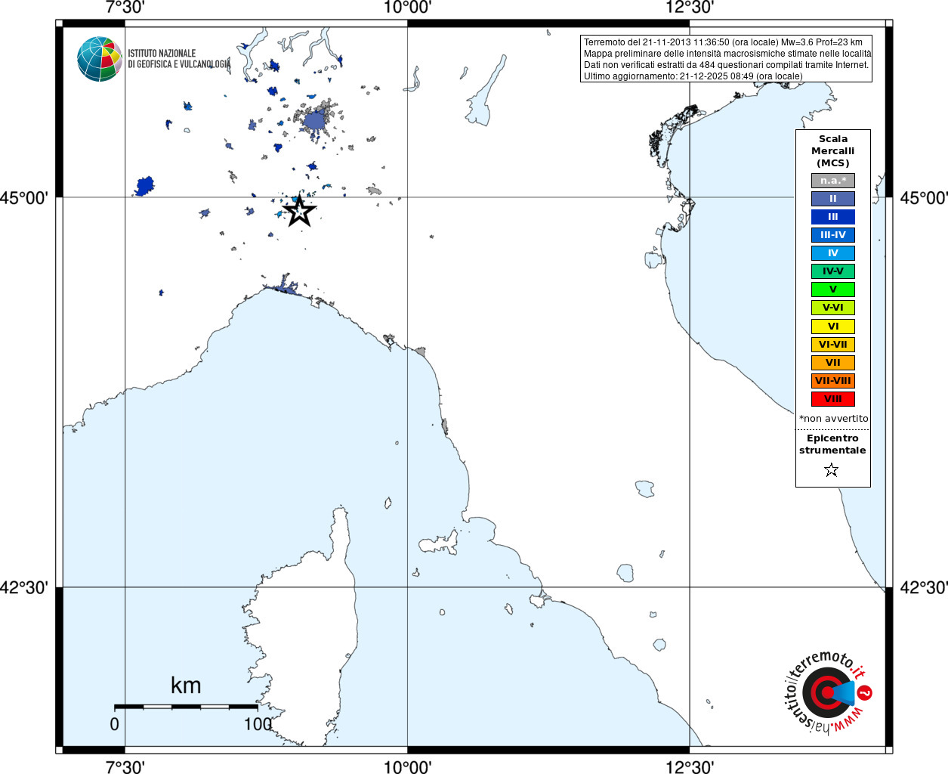Click the 'Scala Mercalli (MCS)' legend title
Screen dimensions: 948x774
coord(833,151)
